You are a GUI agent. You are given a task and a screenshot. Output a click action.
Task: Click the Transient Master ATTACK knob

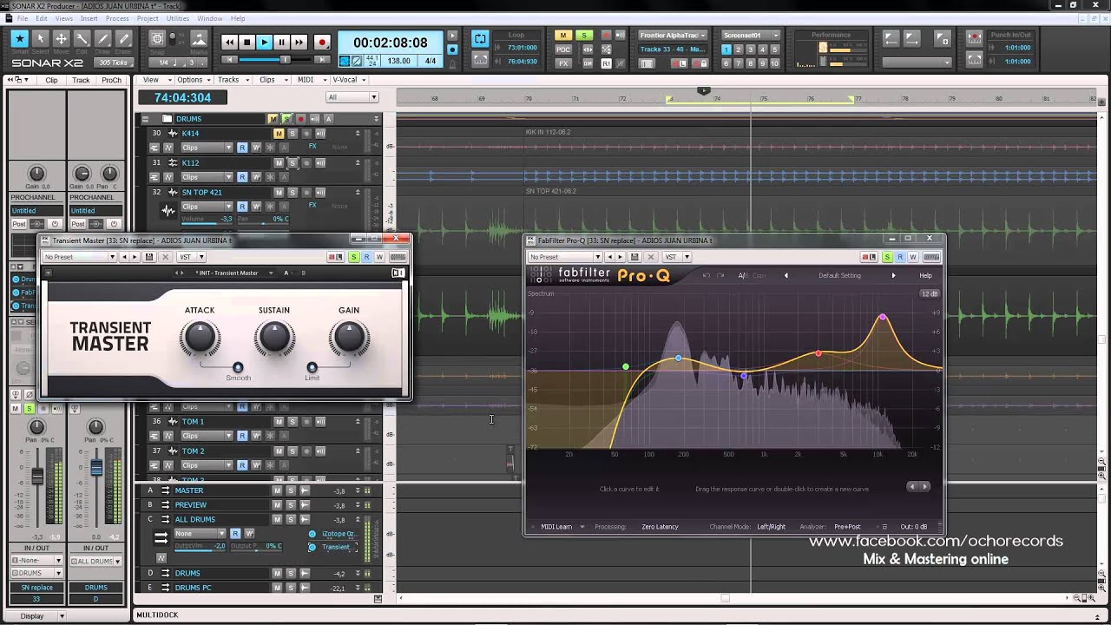pyautogui.click(x=200, y=339)
